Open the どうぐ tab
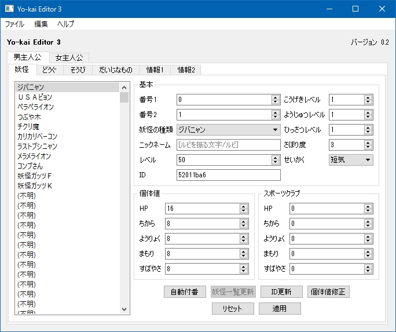The height and width of the screenshot is (332, 396). point(50,70)
